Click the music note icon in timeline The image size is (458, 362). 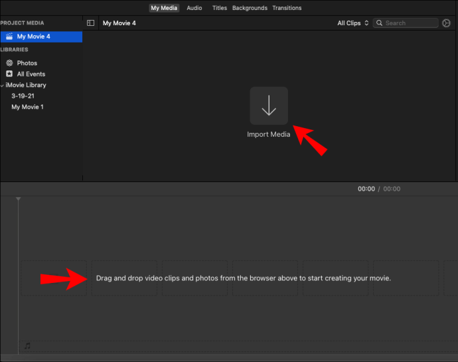coord(27,345)
